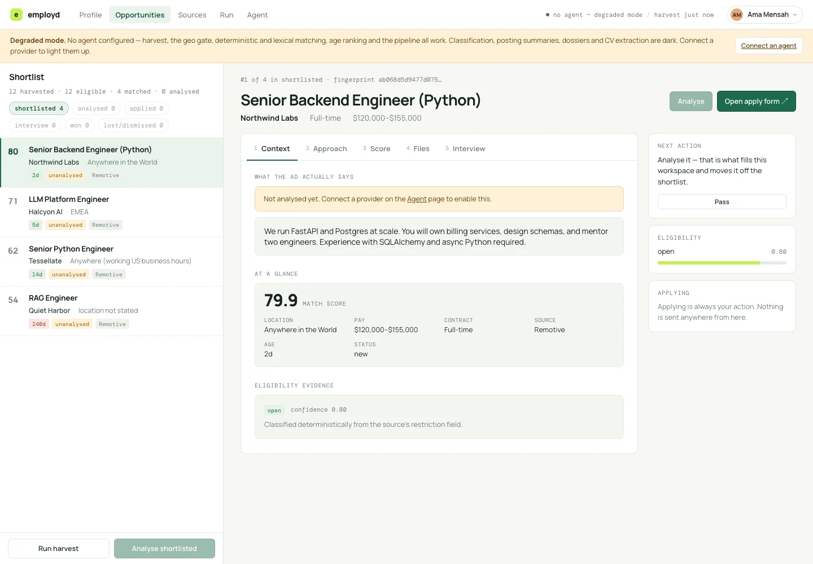Switch to the Context tab

point(272,149)
